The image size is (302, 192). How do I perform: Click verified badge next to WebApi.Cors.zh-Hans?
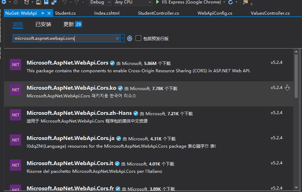coord(136,113)
